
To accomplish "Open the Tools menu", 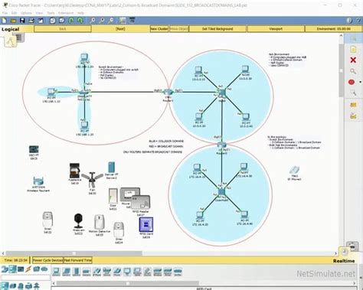I will point(51,13).
